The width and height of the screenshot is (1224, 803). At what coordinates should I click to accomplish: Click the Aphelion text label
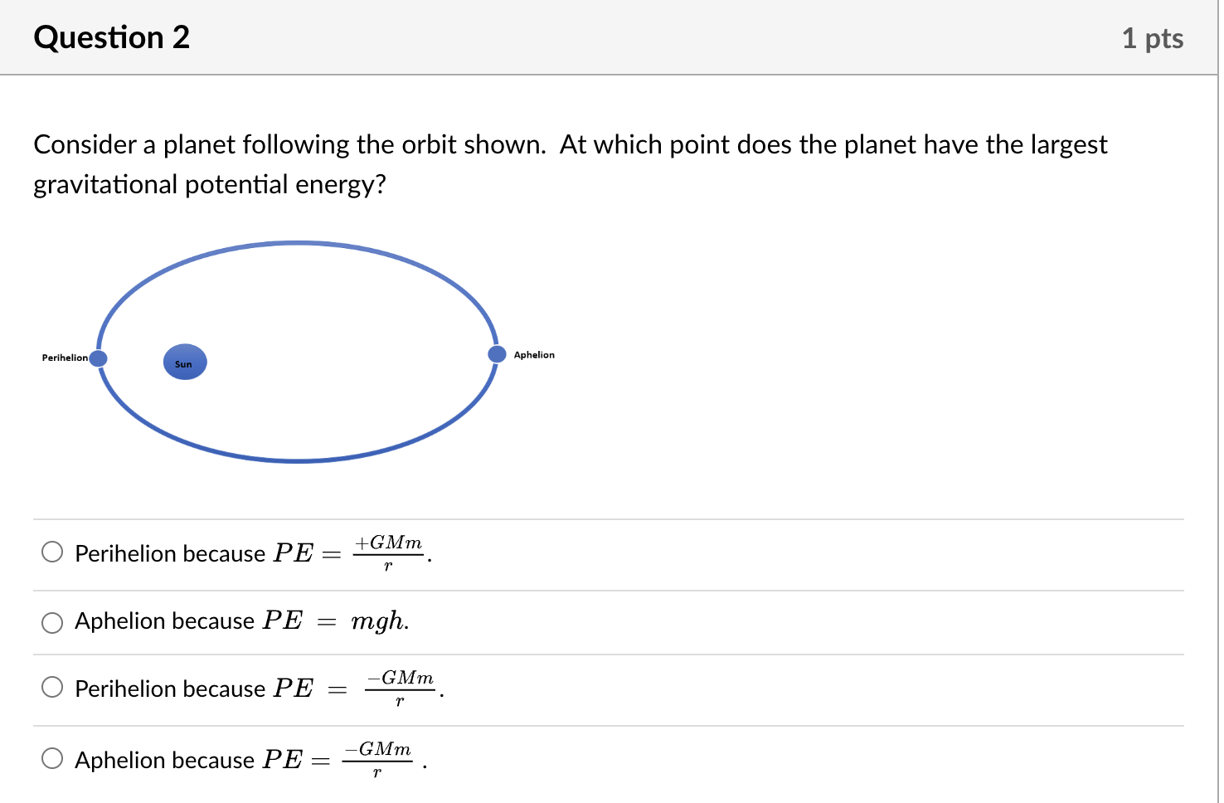click(x=534, y=354)
